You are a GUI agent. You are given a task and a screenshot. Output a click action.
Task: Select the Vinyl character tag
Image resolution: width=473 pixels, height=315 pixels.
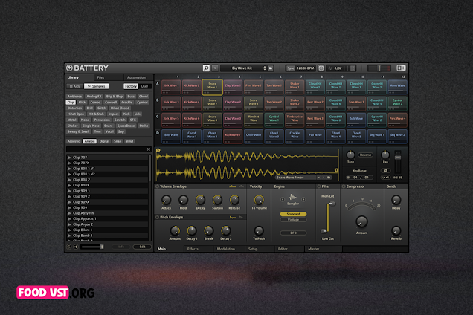click(129, 141)
